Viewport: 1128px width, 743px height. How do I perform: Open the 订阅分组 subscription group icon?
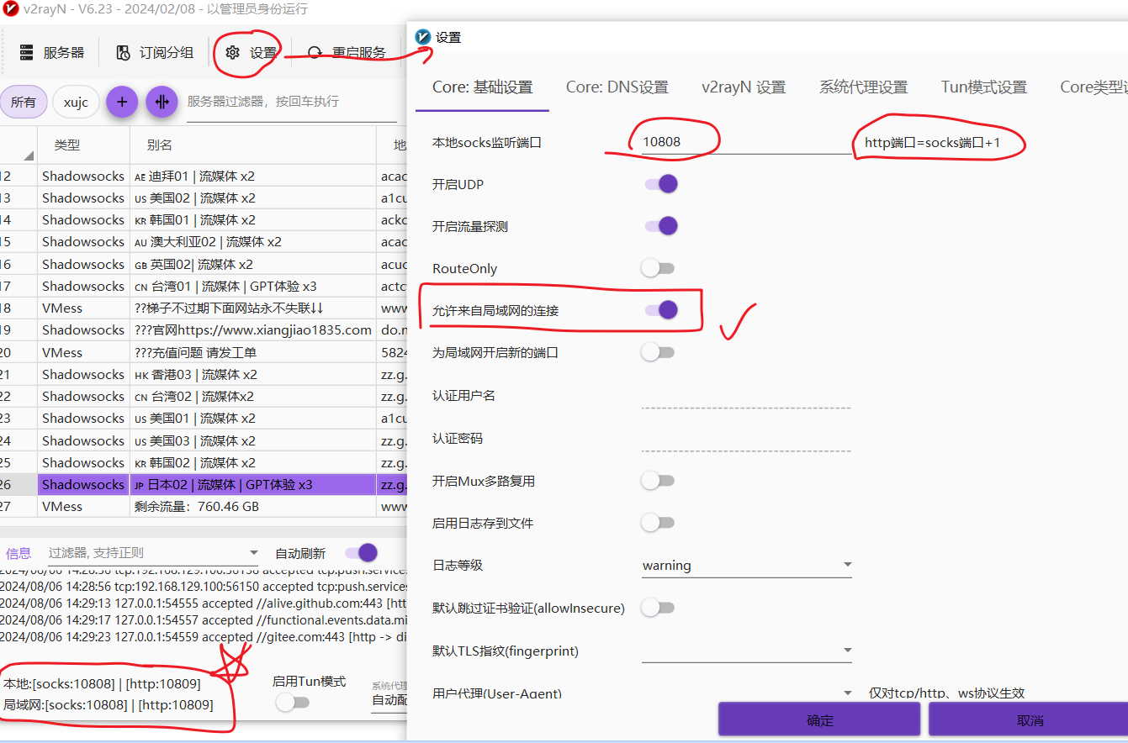click(x=123, y=52)
